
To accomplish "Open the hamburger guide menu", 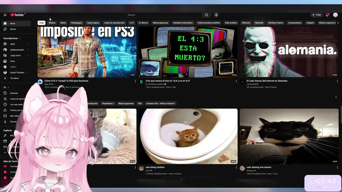I will [x=5, y=15].
